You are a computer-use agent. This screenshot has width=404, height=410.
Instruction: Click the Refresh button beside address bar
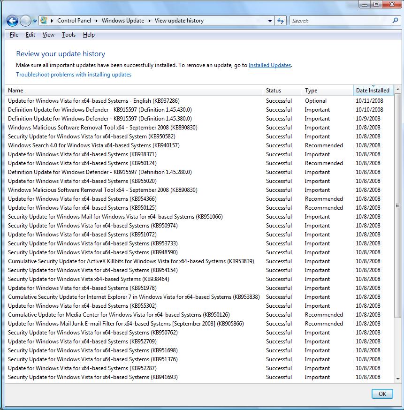point(281,21)
